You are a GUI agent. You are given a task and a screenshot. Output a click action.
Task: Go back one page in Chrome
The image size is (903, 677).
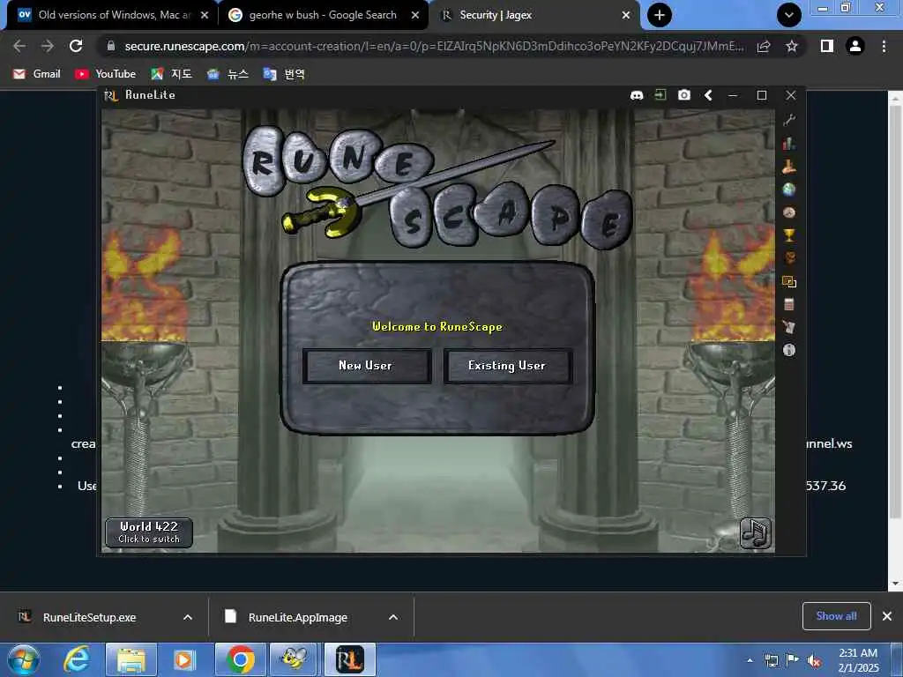[x=19, y=46]
